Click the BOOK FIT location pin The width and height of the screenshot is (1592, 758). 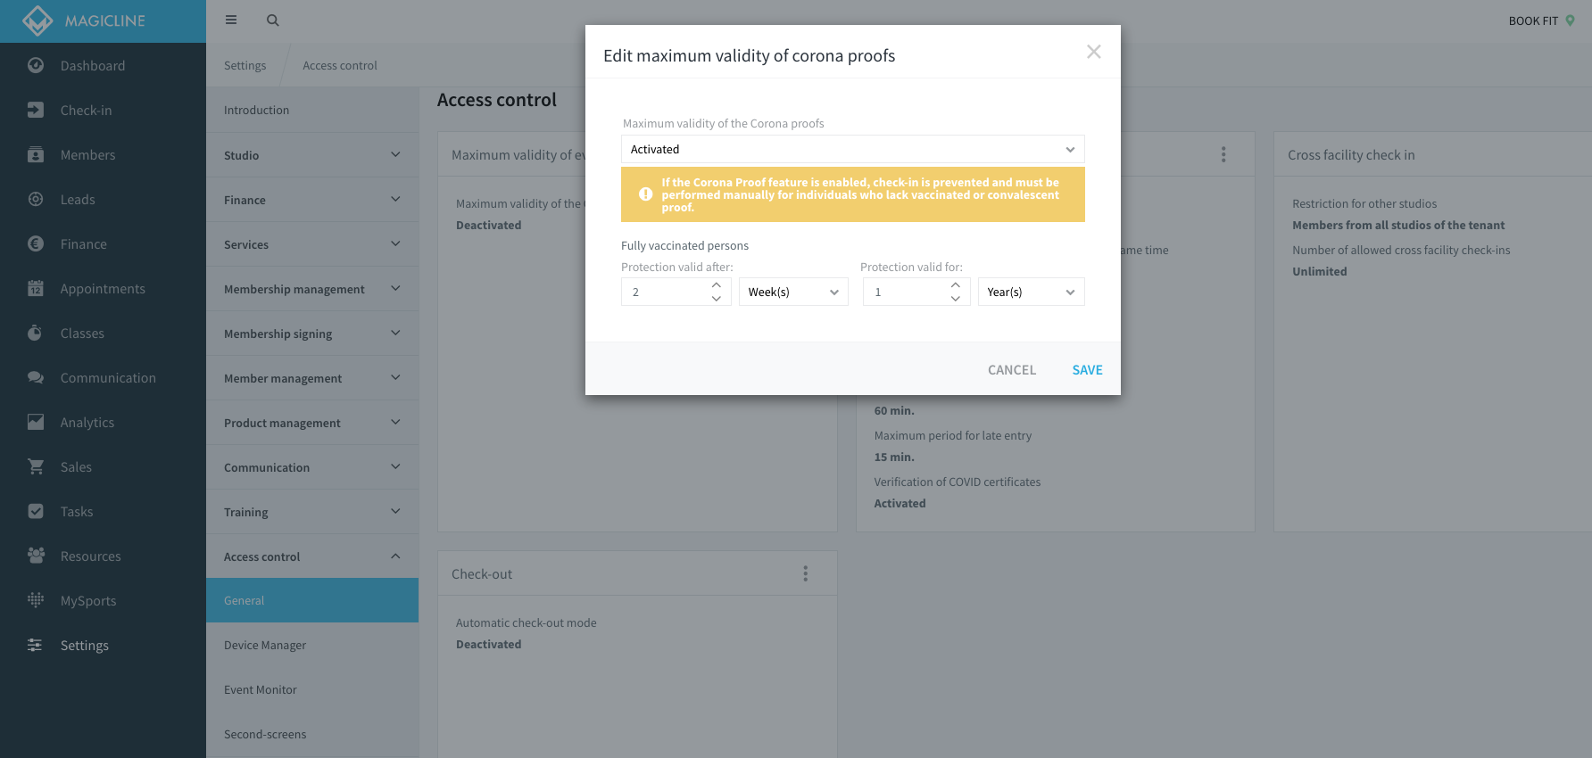pyautogui.click(x=1571, y=21)
